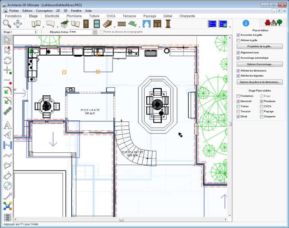Image resolution: width=289 pixels, height=228 pixels.
Task: Toggle Alignement laser checkbox
Action: [238, 52]
